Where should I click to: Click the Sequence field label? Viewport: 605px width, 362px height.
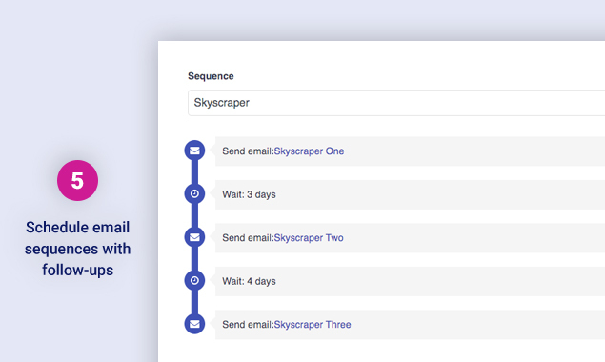(211, 76)
